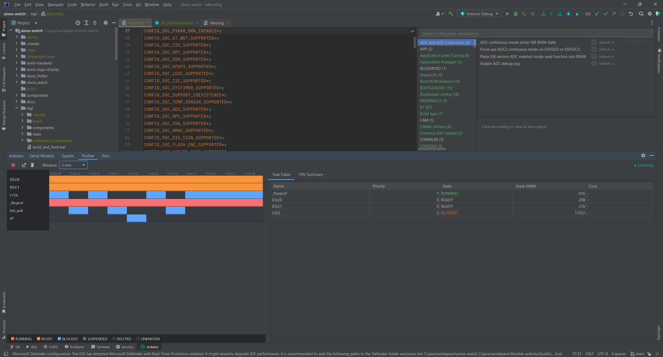663x357 pixels.
Task: Collapse the lvgl folder
Action: [17, 108]
